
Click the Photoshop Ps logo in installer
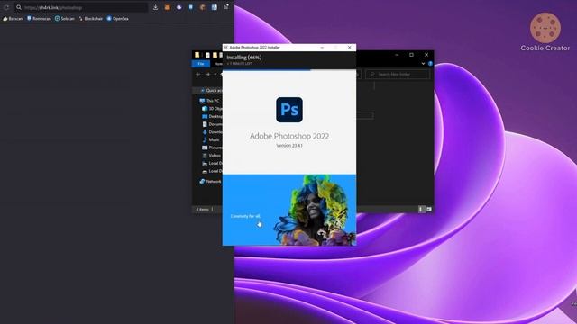(x=289, y=110)
